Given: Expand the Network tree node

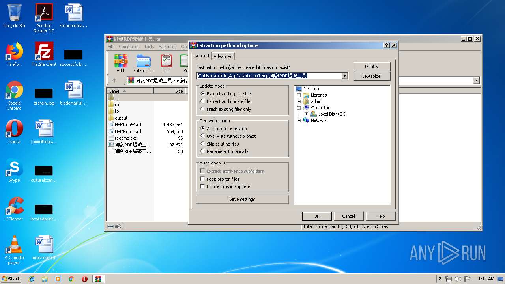Looking at the screenshot, I should pos(299,120).
